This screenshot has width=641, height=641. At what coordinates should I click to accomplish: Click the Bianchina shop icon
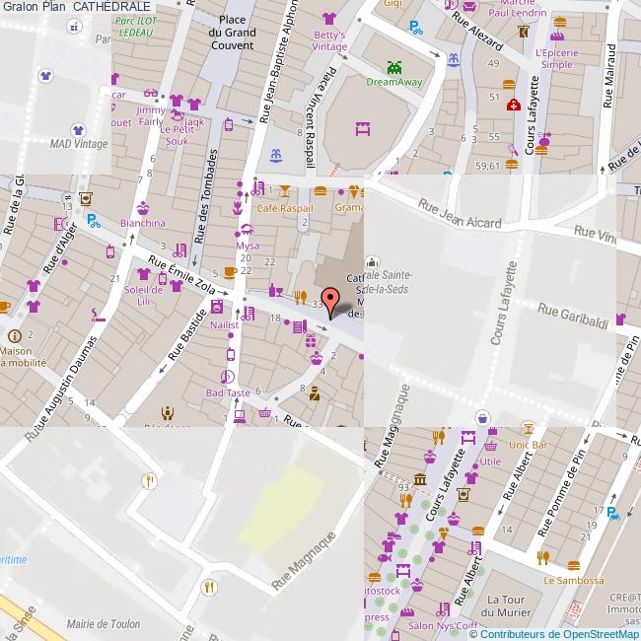tap(143, 207)
